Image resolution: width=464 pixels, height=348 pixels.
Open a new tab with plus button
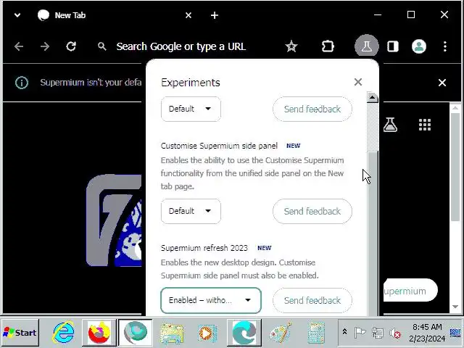pos(215,15)
